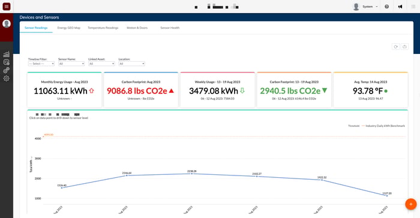
Task: Click the green dot beside average temp
Action: click(x=386, y=91)
